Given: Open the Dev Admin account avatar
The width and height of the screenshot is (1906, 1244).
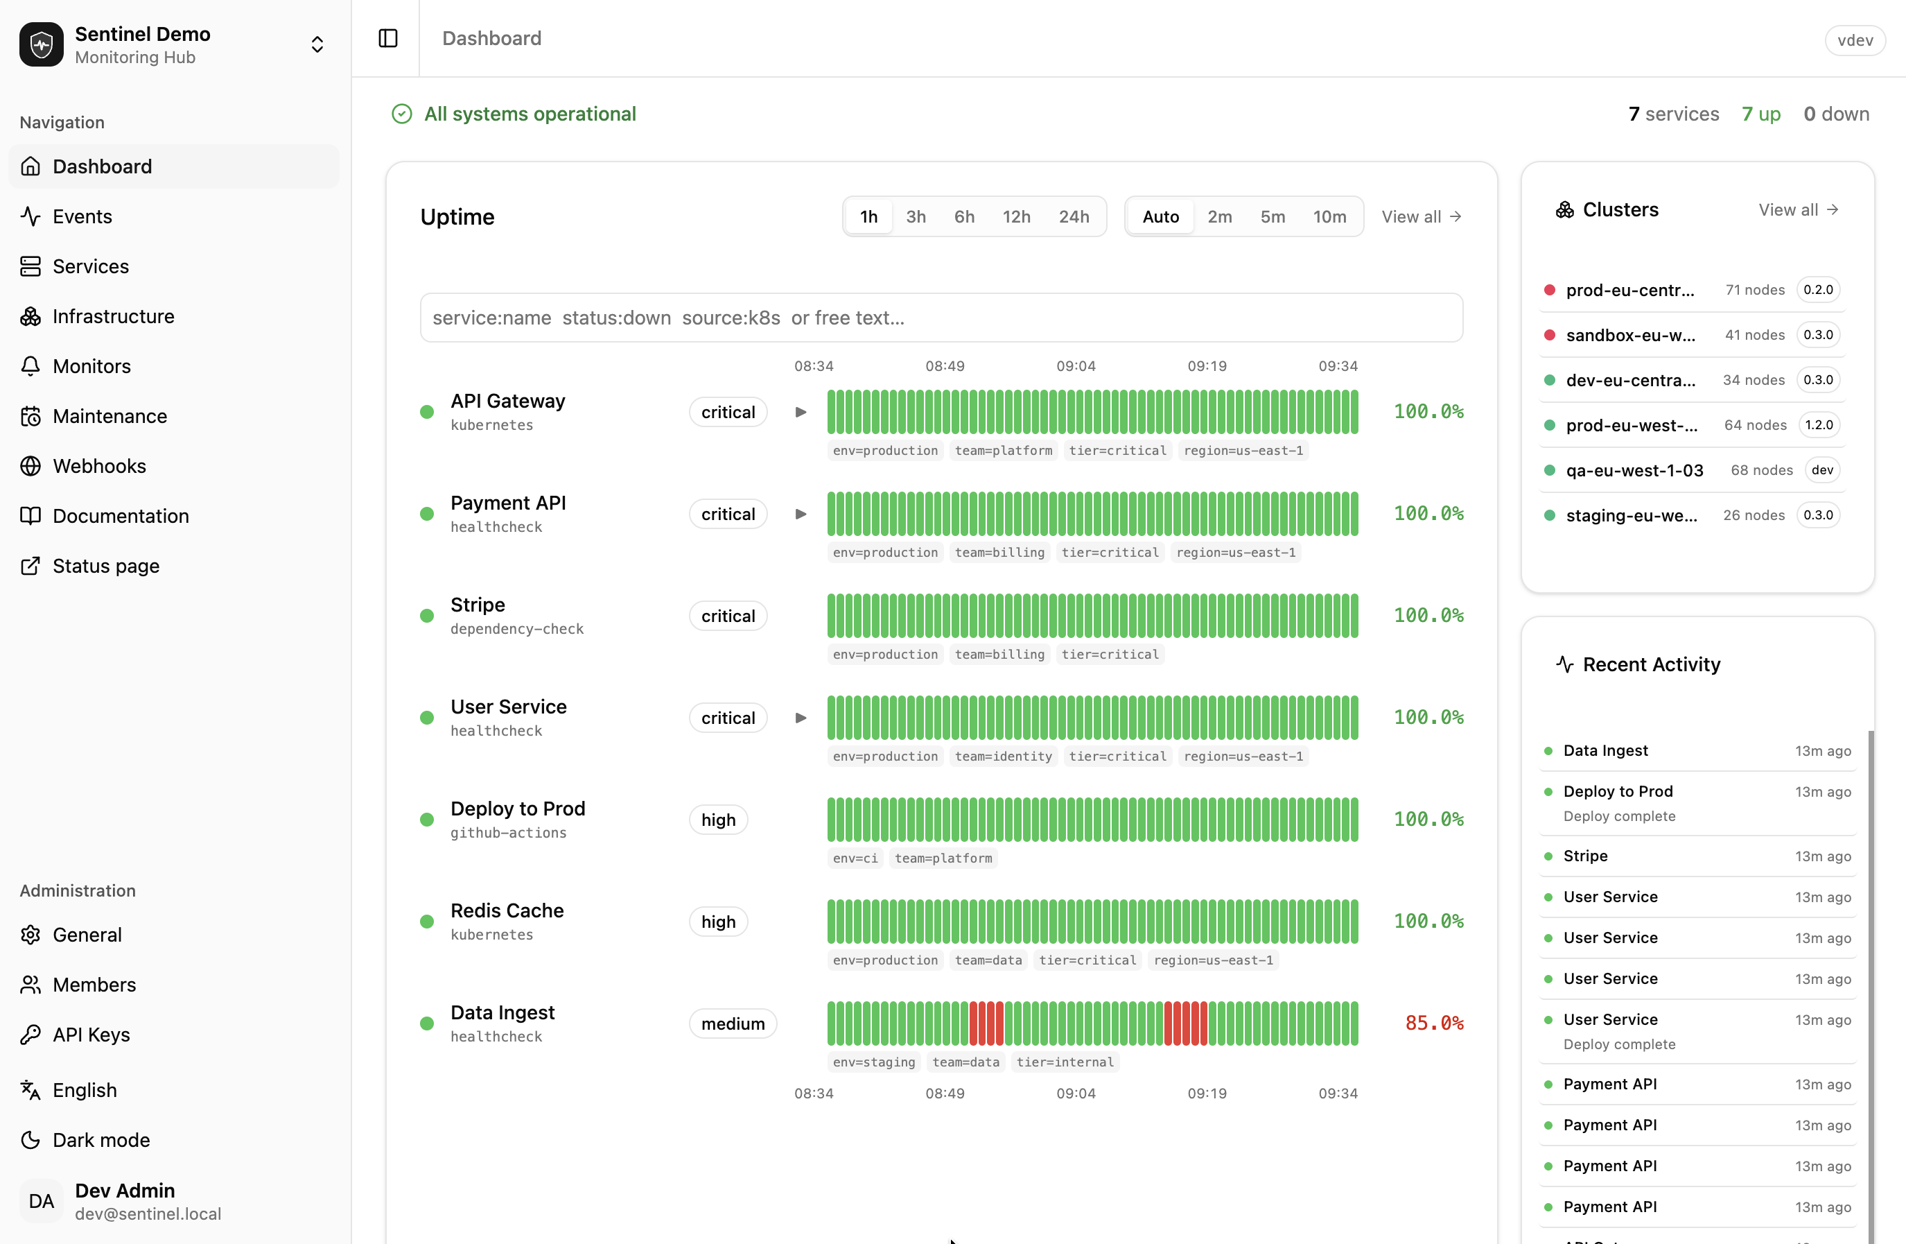Looking at the screenshot, I should pos(41,1201).
